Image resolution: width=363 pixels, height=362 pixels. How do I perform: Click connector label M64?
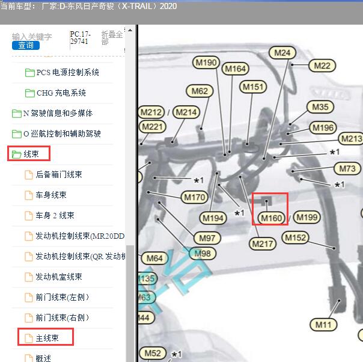pos(154,258)
